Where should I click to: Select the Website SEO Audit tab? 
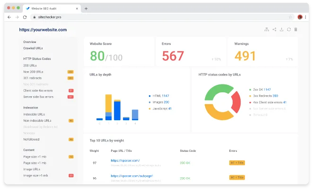click(x=52, y=8)
